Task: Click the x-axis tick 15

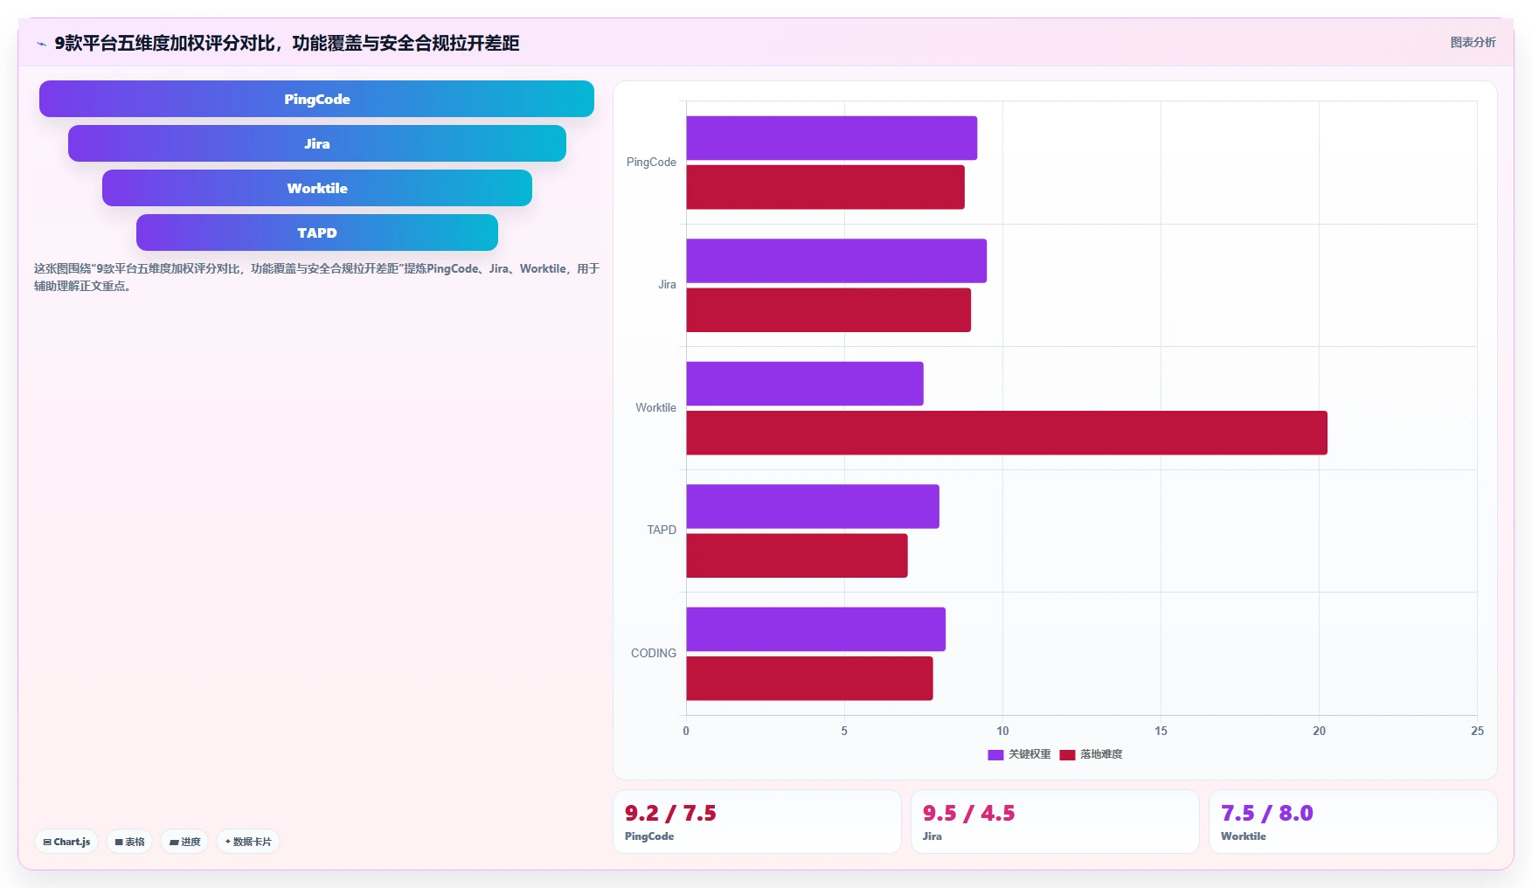Action: (1161, 731)
